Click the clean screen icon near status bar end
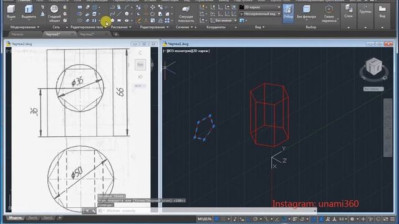This screenshot has height=224, width=399. click(386, 218)
